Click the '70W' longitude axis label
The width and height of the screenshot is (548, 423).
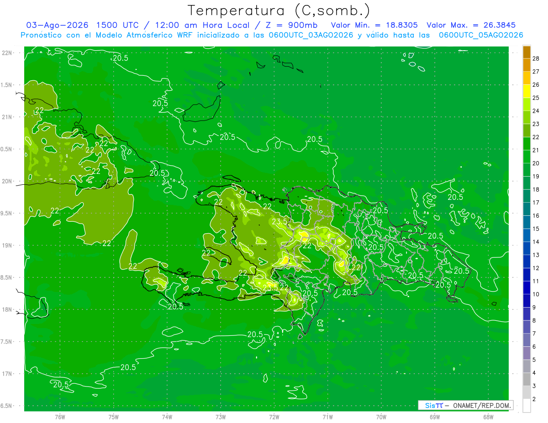(x=381, y=417)
